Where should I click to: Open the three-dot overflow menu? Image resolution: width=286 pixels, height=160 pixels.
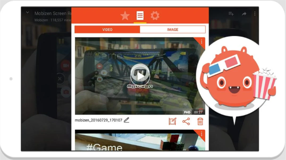pyautogui.click(x=254, y=14)
